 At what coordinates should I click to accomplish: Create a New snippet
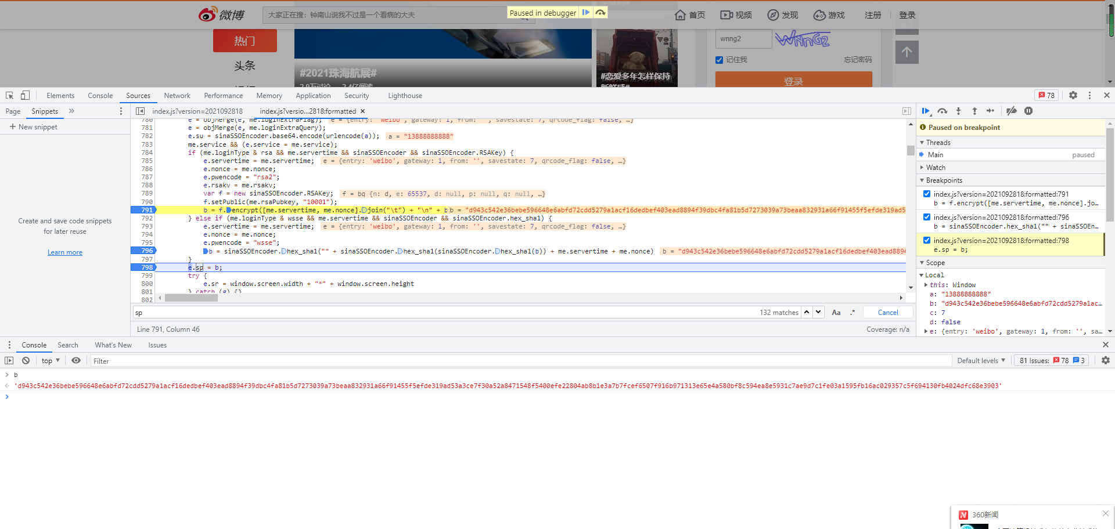[33, 126]
